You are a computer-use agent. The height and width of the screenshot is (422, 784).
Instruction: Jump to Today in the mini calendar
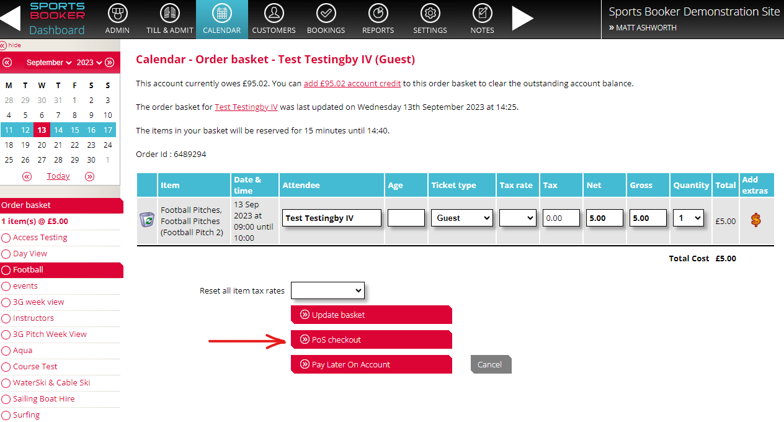coord(58,176)
